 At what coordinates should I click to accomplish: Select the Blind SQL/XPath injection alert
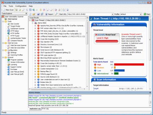click(x=51, y=58)
